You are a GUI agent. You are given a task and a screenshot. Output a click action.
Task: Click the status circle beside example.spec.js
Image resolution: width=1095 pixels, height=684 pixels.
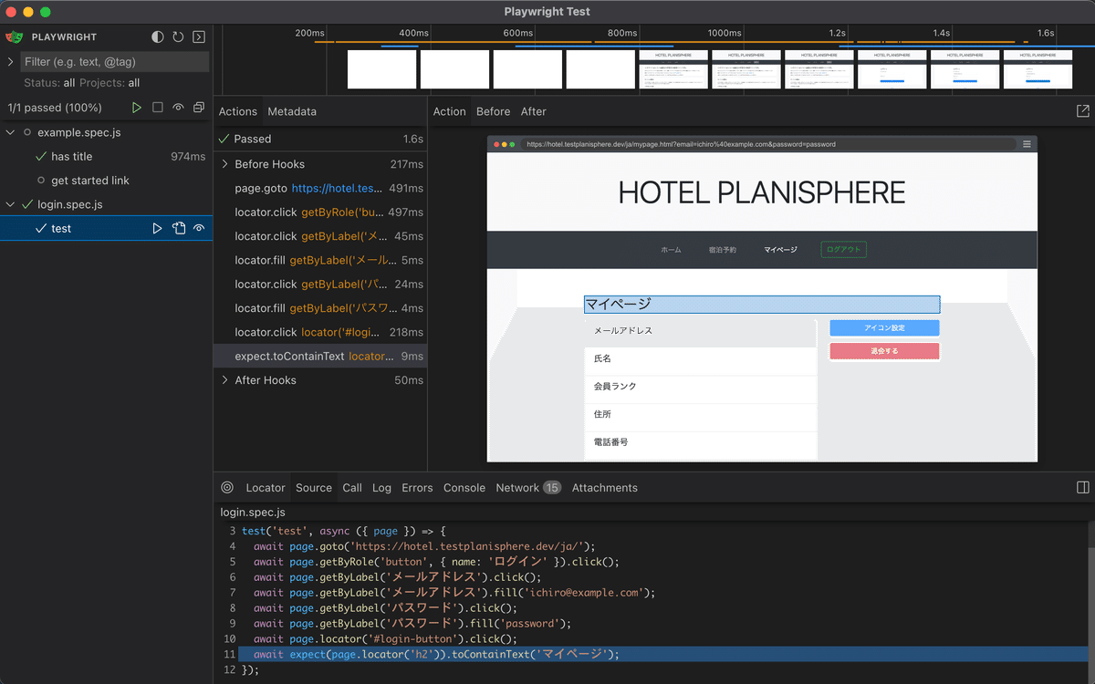[27, 132]
